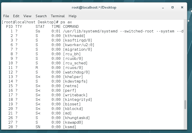Click the [khungtaskd] process entry

(x=76, y=118)
